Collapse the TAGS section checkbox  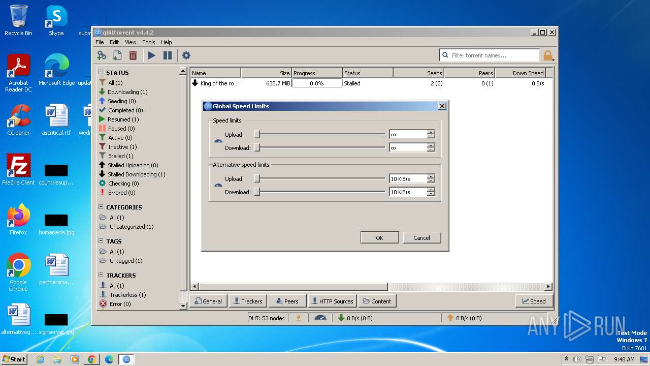click(x=101, y=241)
